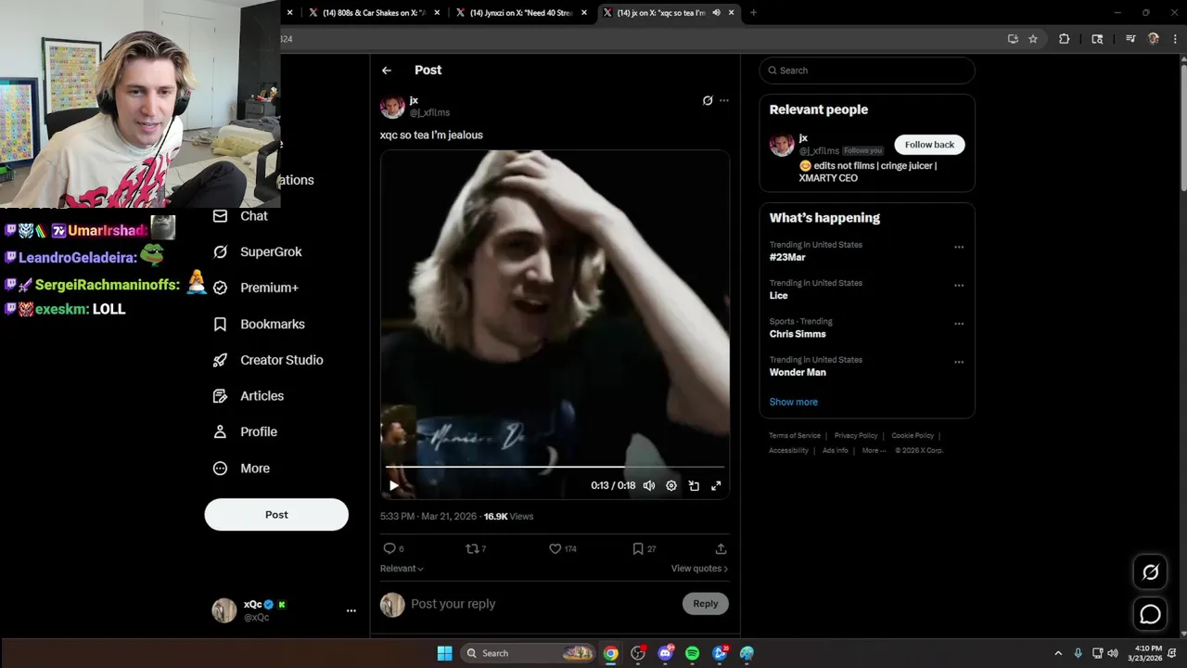This screenshot has width=1187, height=668.
Task: Click Show more under What's happening
Action: point(794,402)
